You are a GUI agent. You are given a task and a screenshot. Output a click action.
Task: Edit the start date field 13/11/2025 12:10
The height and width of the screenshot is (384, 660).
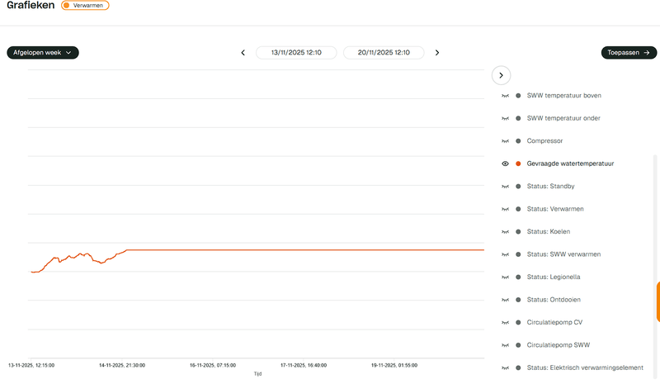[x=297, y=53]
